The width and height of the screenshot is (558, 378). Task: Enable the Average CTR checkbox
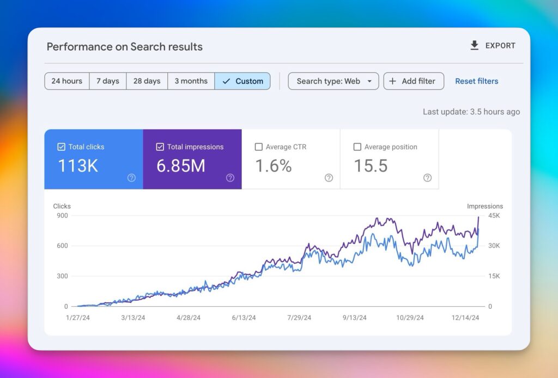(258, 147)
